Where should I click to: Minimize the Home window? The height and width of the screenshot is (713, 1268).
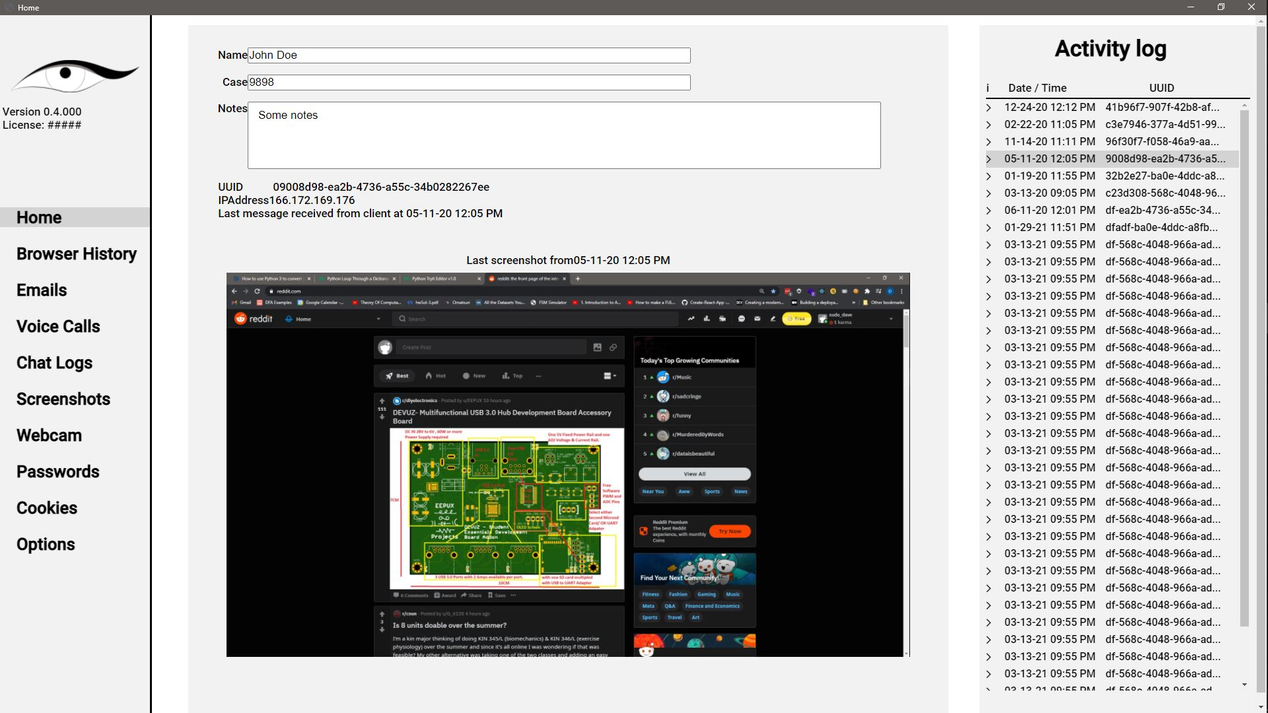point(1191,7)
